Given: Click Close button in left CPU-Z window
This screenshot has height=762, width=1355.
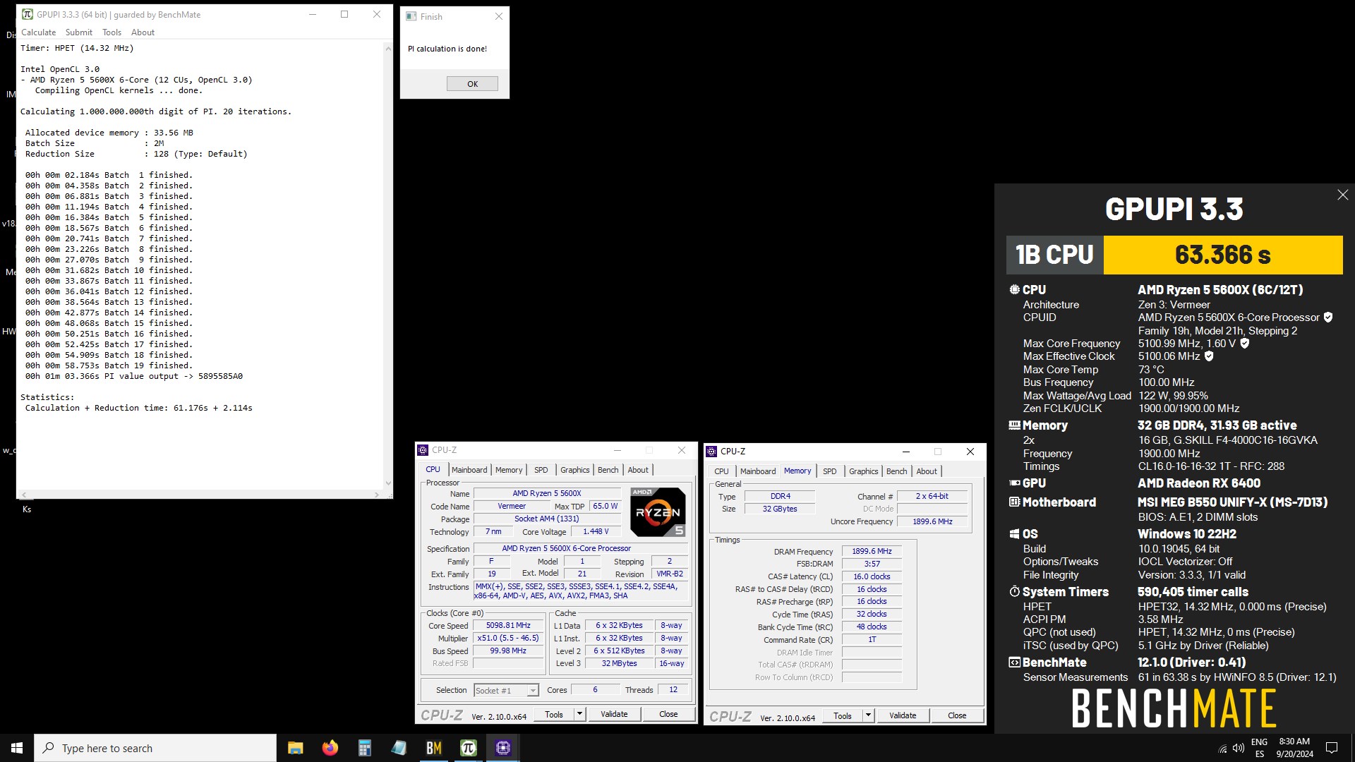Looking at the screenshot, I should point(668,715).
